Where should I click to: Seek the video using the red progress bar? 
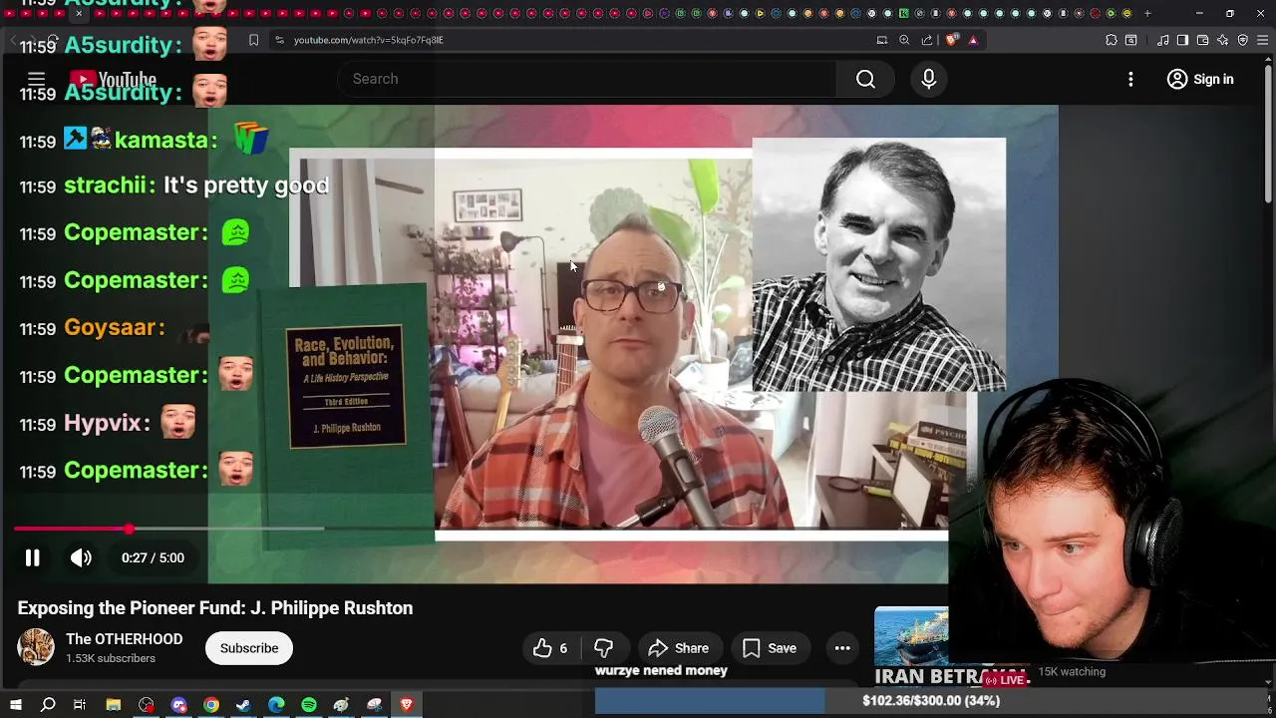pyautogui.click(x=480, y=529)
